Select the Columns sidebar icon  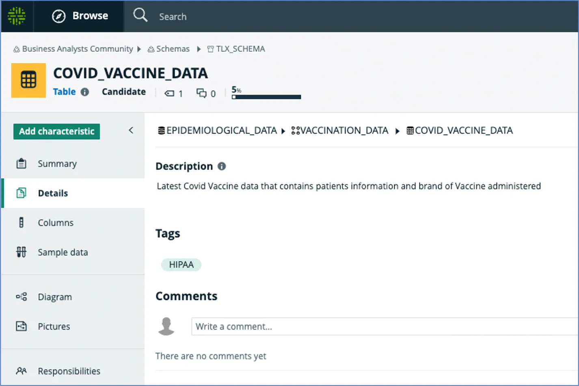21,222
